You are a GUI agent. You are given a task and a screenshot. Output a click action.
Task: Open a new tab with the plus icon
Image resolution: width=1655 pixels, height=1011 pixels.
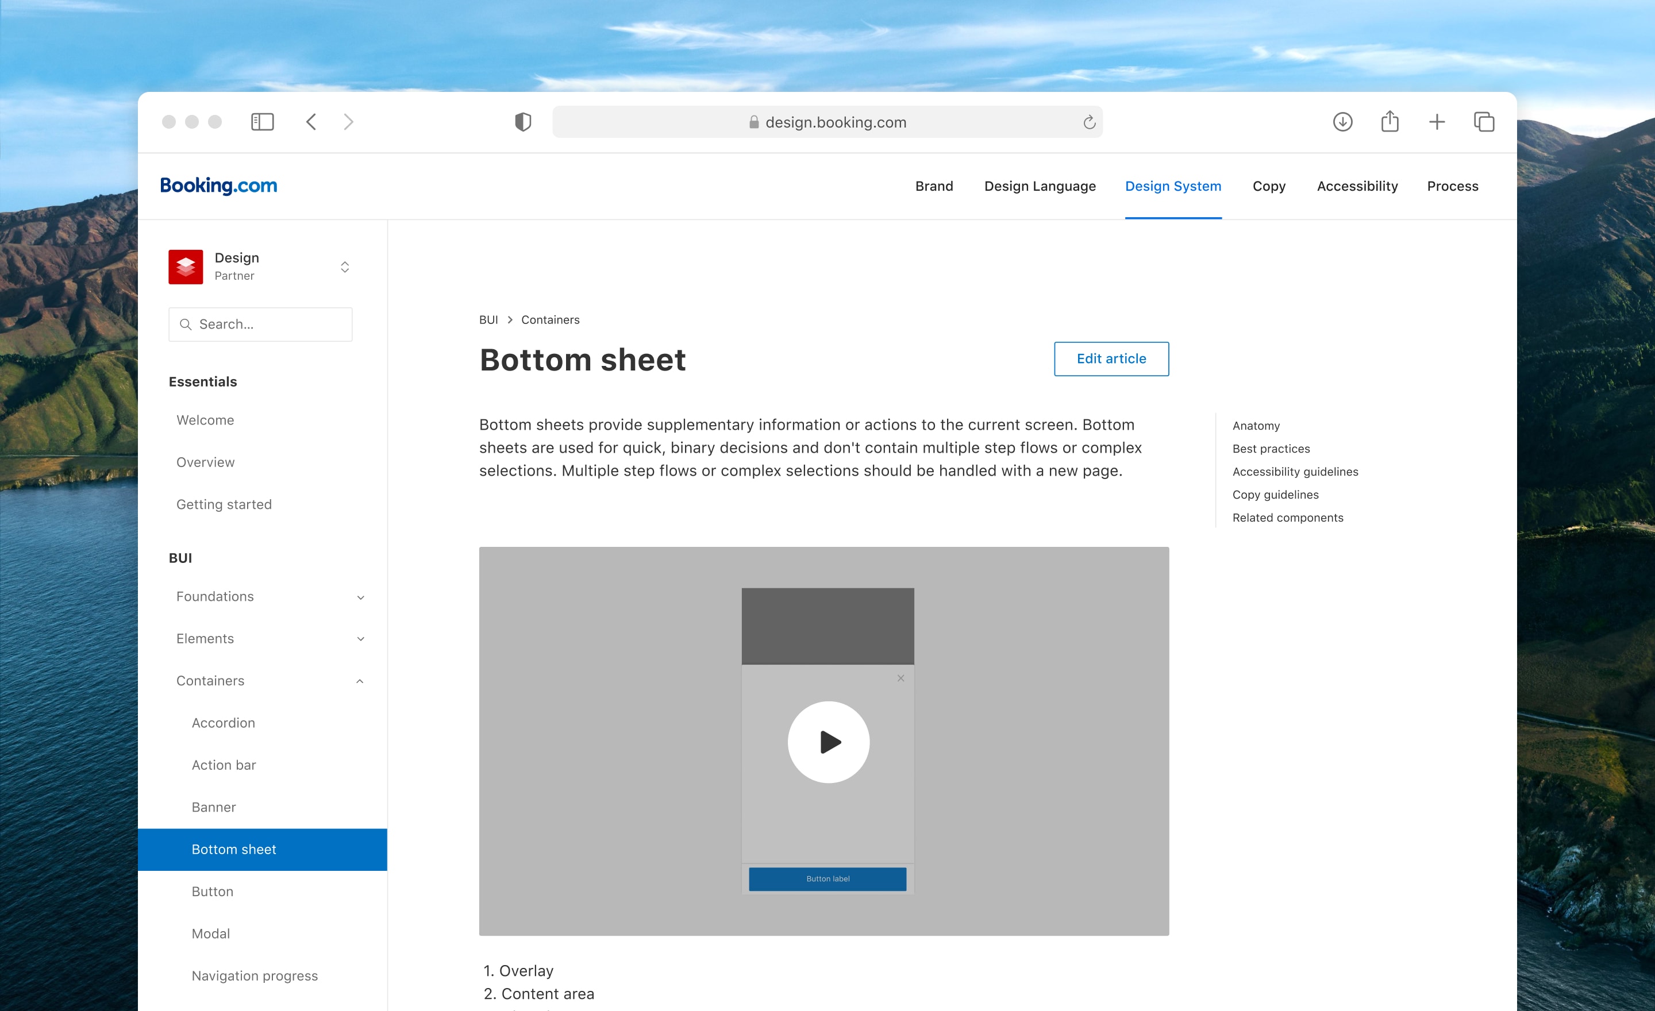point(1437,122)
